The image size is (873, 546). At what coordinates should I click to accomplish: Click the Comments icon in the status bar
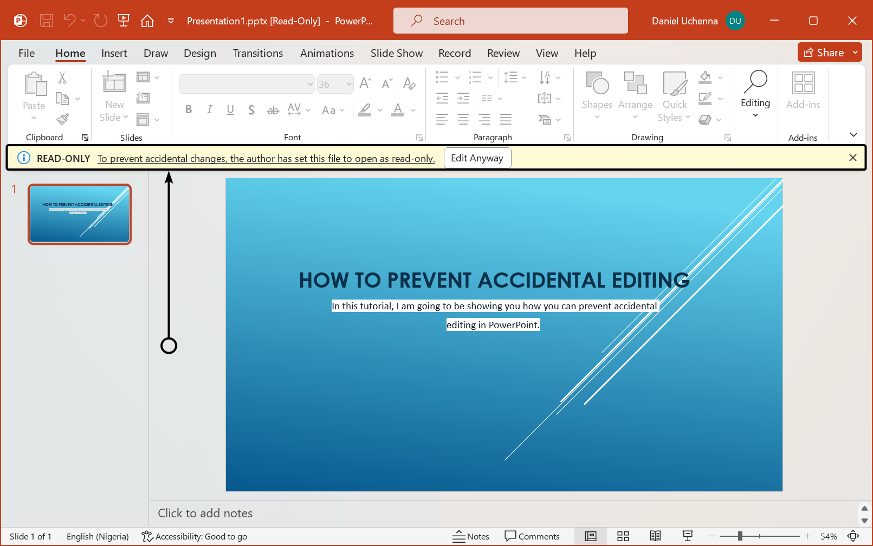pyautogui.click(x=533, y=536)
